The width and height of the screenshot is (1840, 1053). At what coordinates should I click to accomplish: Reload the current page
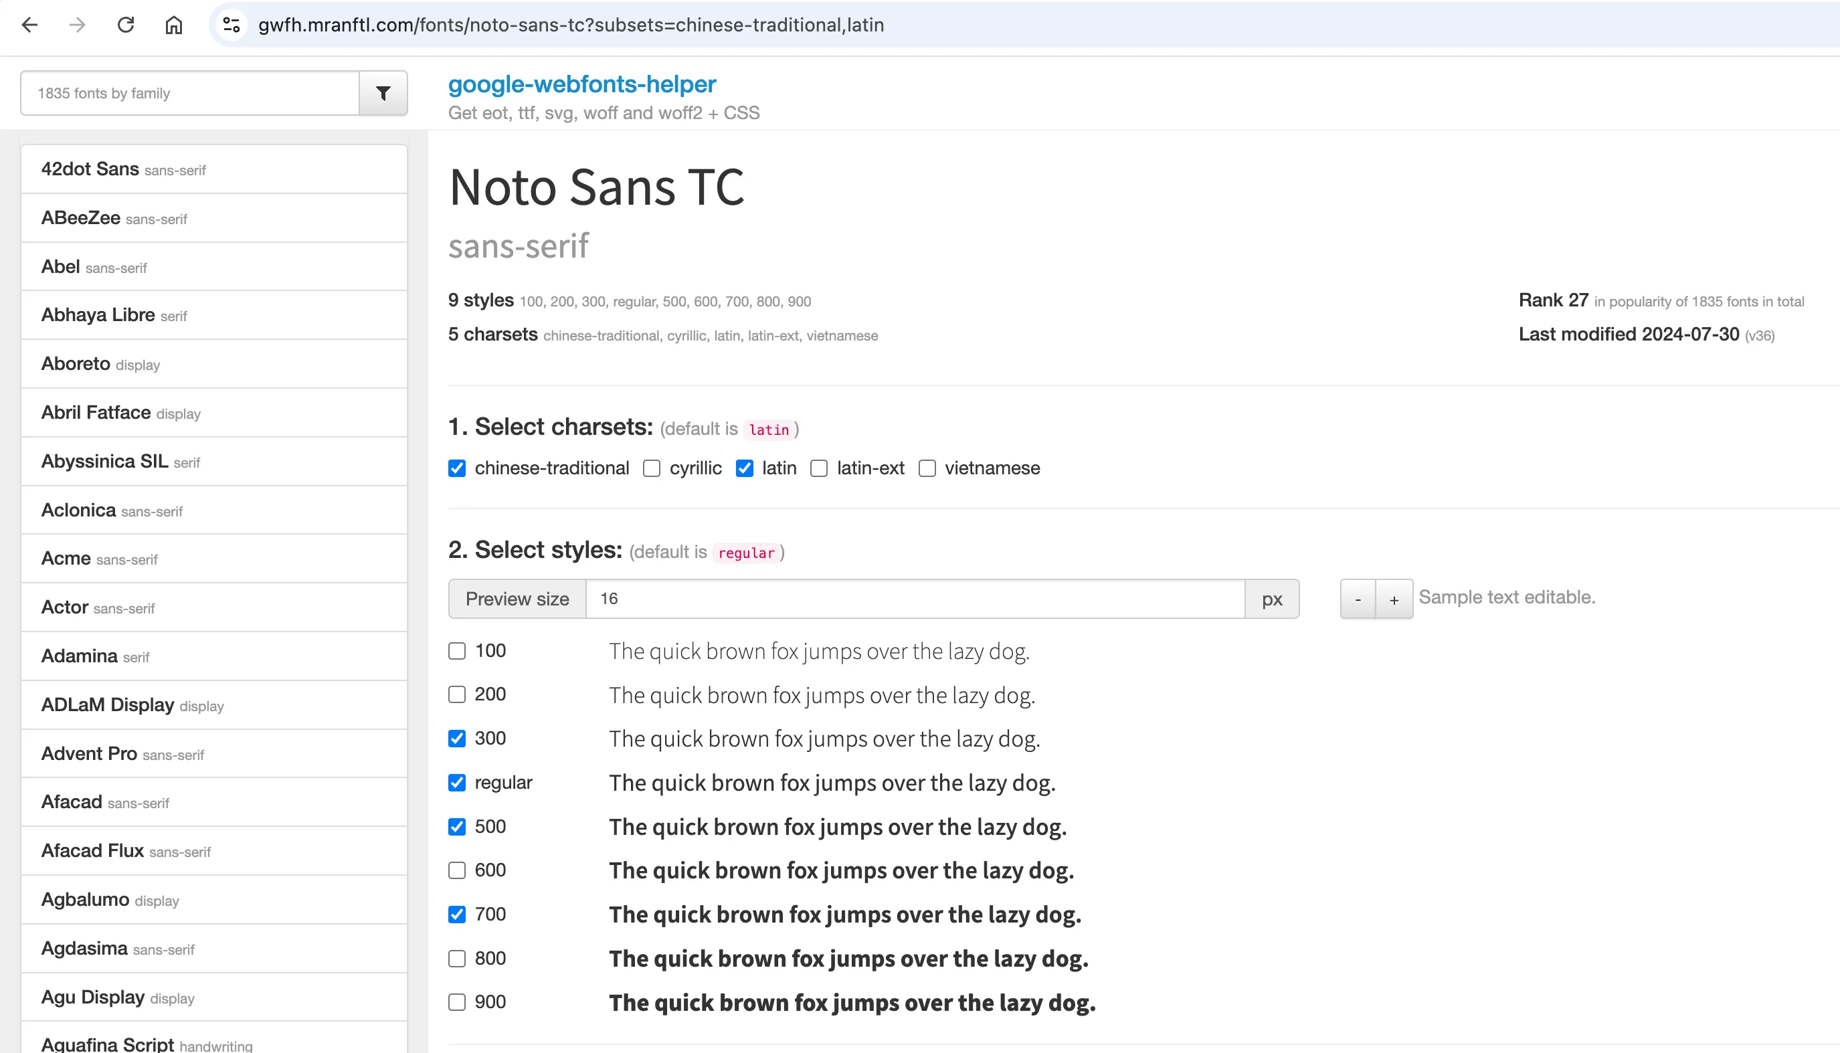tap(126, 25)
